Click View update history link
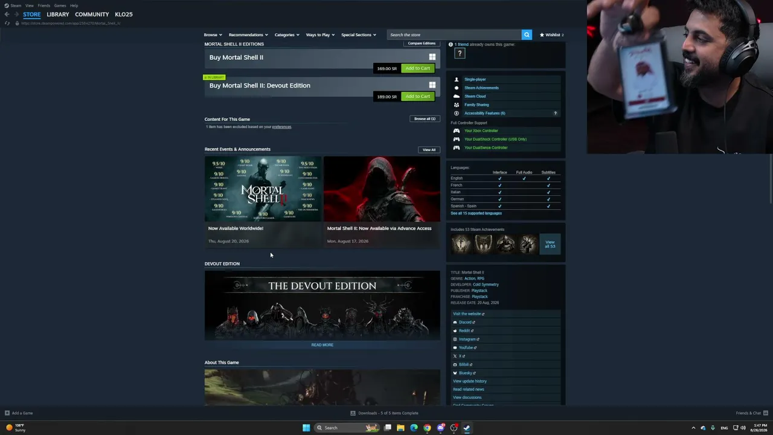Image resolution: width=773 pixels, height=435 pixels. pyautogui.click(x=470, y=381)
